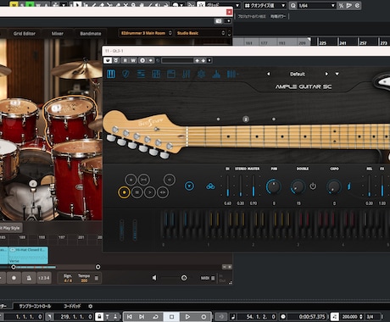The height and width of the screenshot is (322, 390).
Task: Open the Cubase quantize value dropdown
Action: 265,5
